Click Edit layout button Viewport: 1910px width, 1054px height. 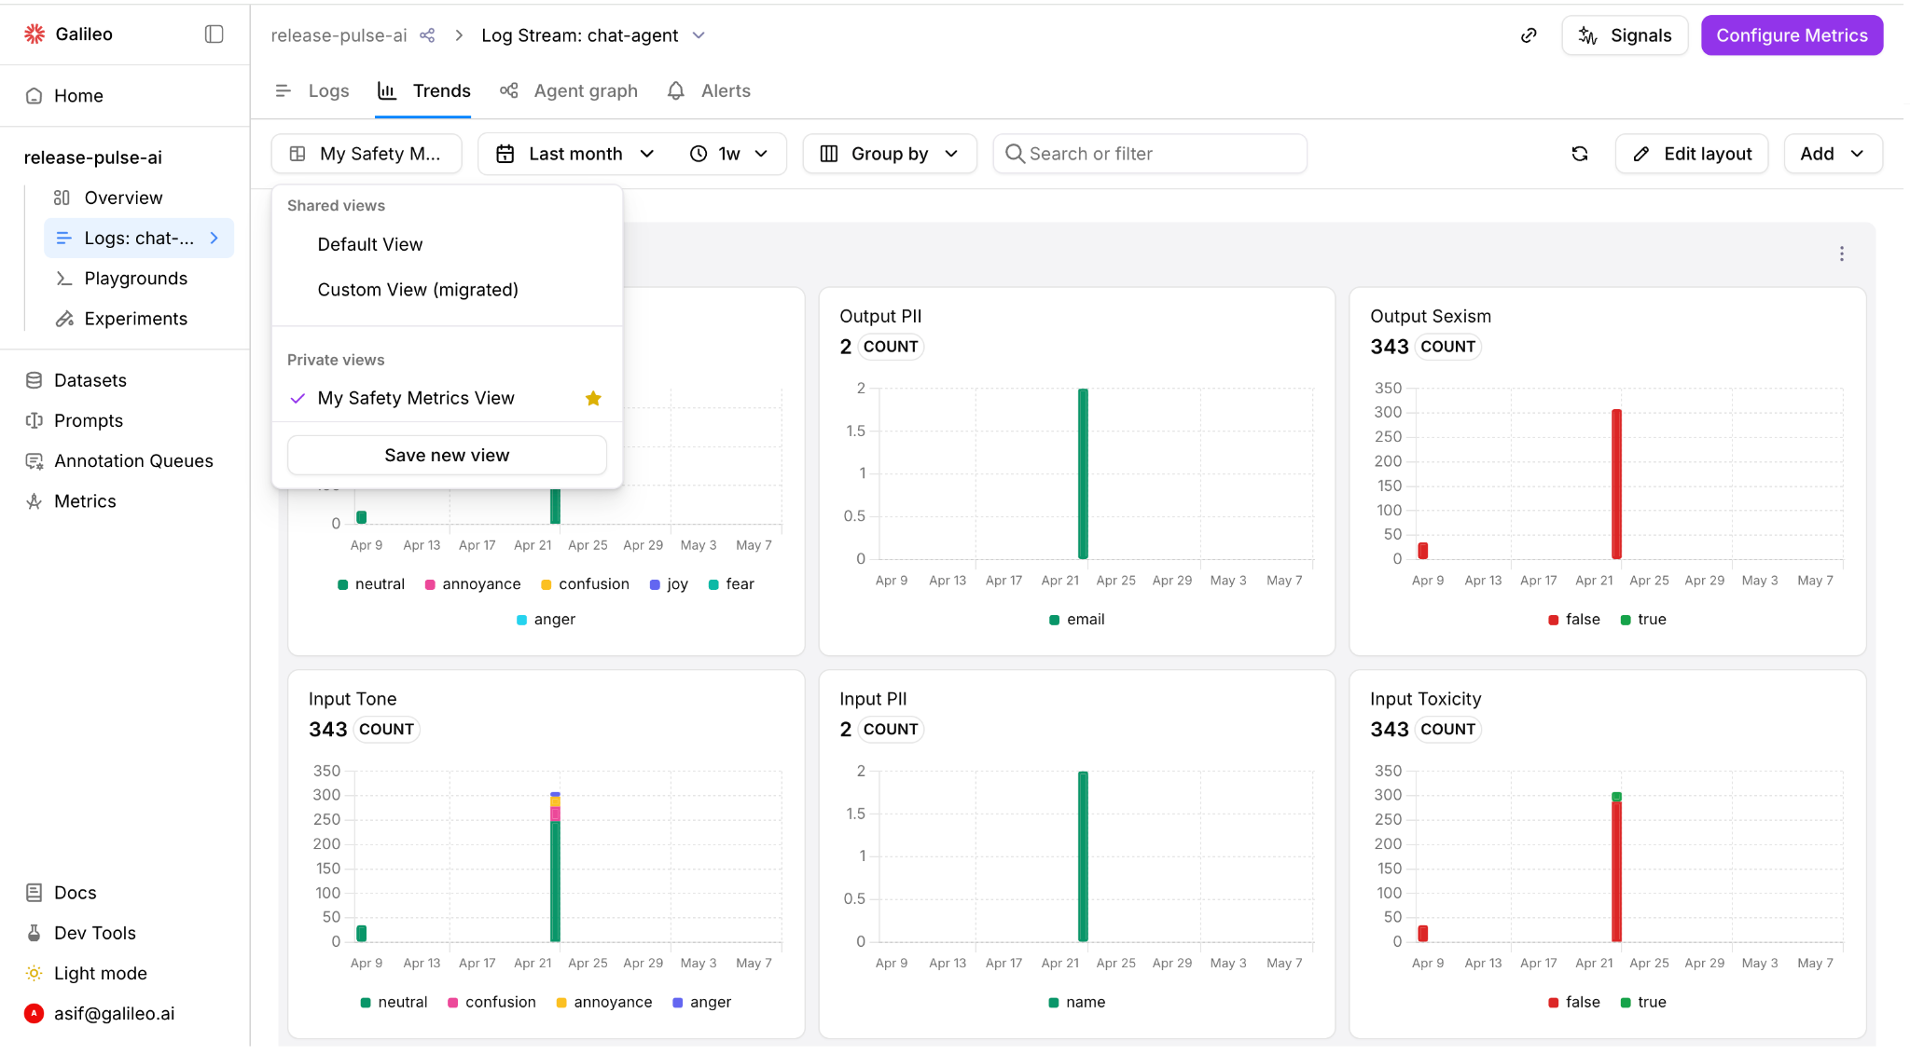click(1692, 154)
